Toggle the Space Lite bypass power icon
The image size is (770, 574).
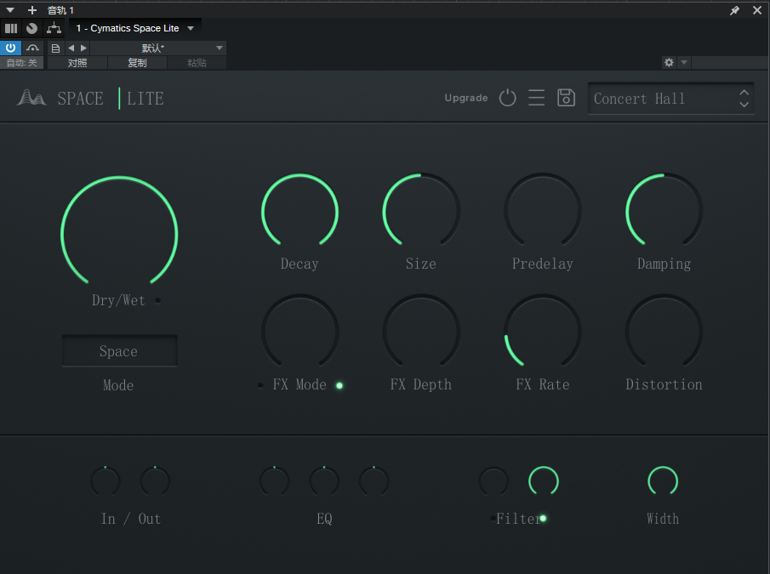pos(507,98)
